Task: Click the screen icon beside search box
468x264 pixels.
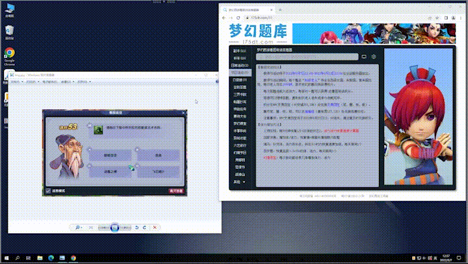Action: click(x=364, y=57)
